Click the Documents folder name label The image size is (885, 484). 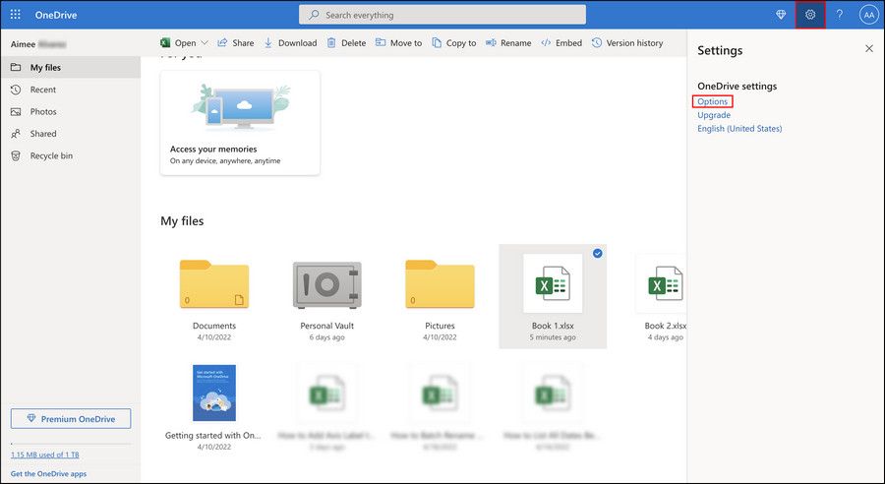click(214, 326)
